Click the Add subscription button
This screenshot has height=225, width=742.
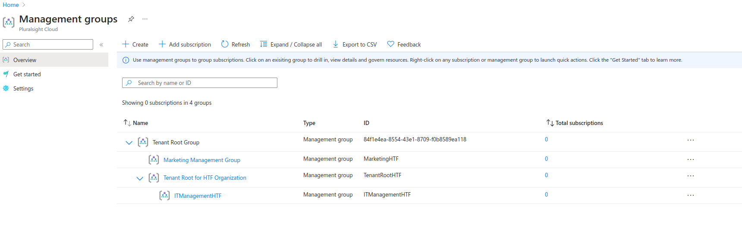[185, 44]
